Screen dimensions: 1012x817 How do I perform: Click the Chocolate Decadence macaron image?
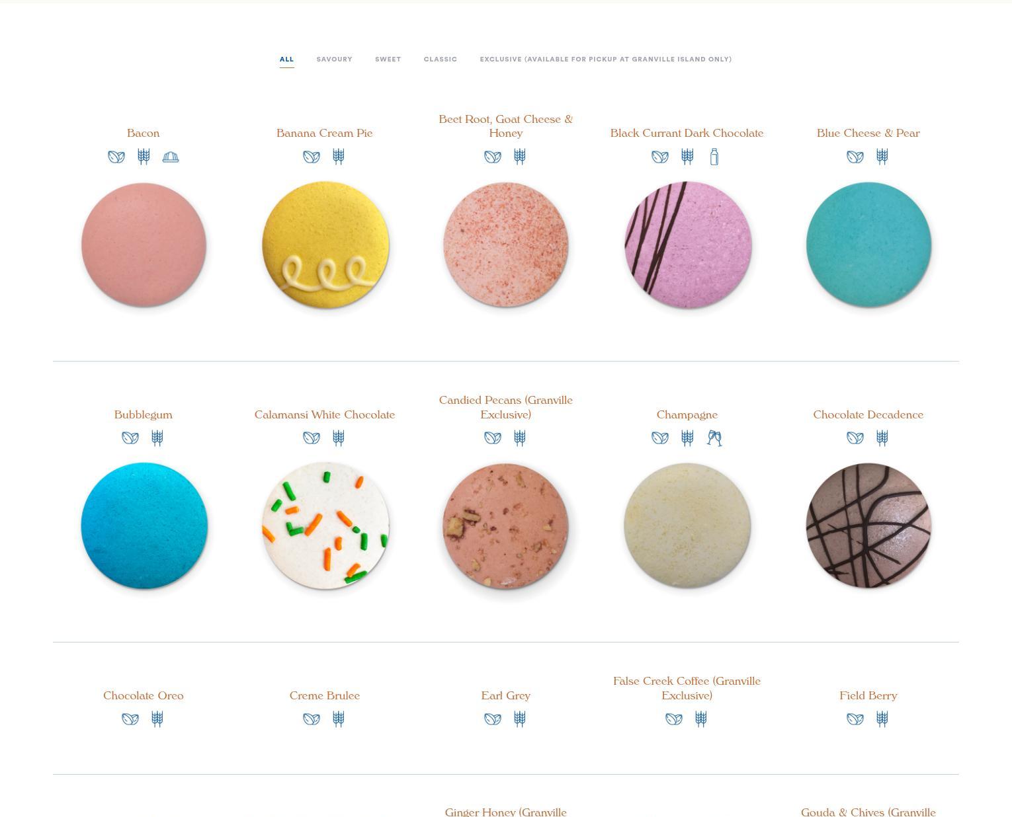pos(868,525)
